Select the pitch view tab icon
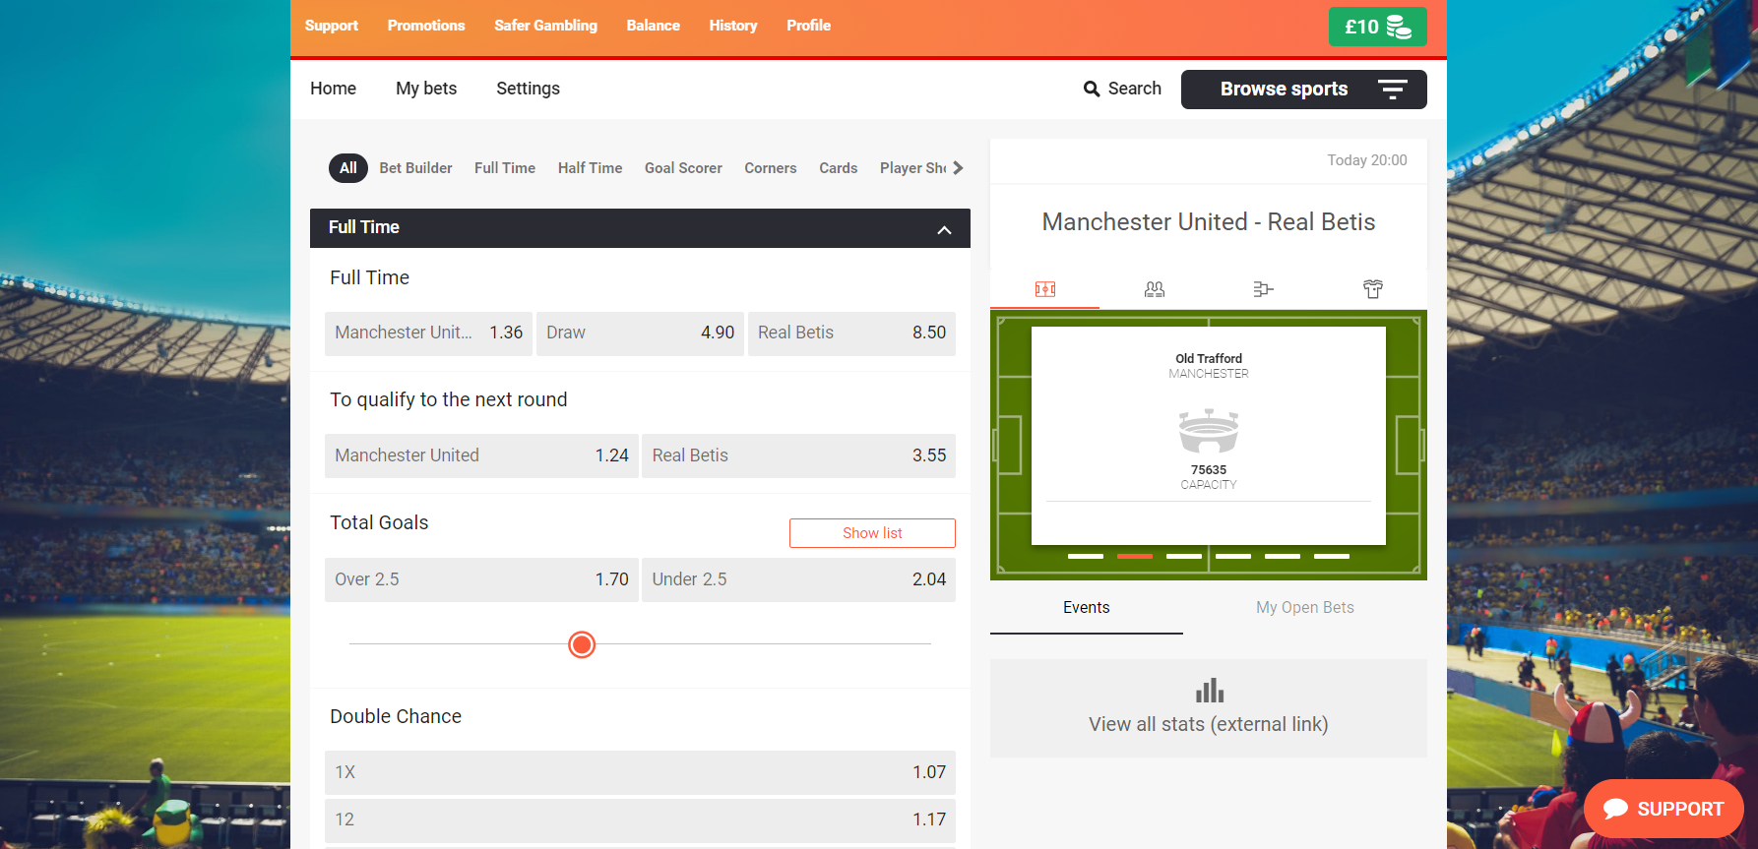 tap(1045, 289)
